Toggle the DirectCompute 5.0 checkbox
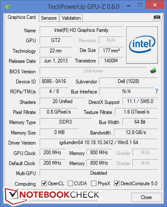The width and height of the screenshot is (167, 207). [x=116, y=183]
